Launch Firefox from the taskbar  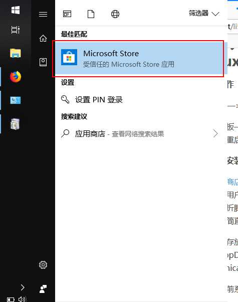[16, 77]
